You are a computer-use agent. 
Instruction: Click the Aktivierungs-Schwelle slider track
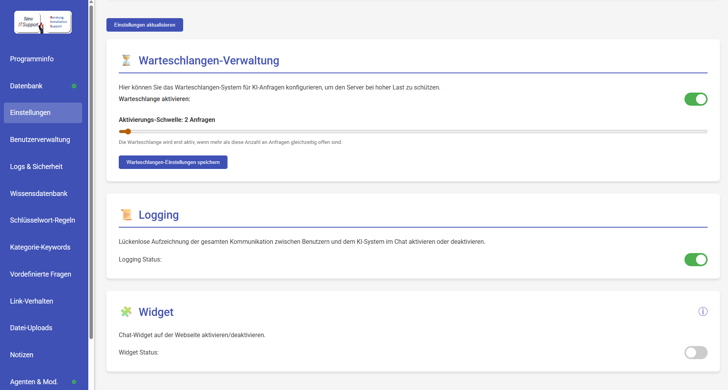(413, 132)
